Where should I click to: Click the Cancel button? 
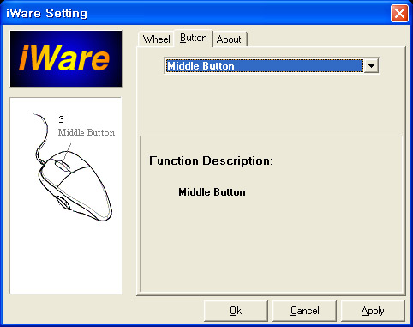tap(304, 311)
